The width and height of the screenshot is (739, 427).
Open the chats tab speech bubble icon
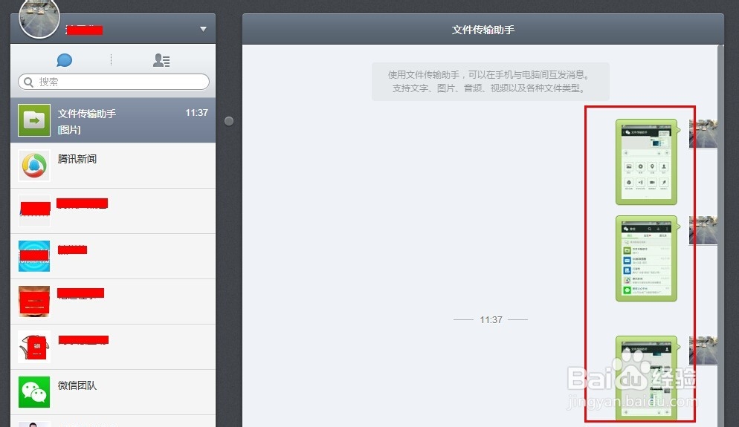tap(64, 60)
